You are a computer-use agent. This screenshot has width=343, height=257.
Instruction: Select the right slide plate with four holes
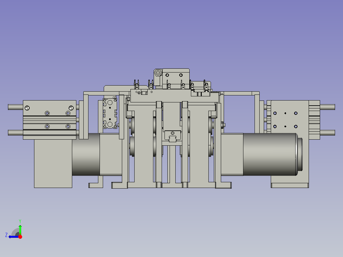click(x=290, y=120)
